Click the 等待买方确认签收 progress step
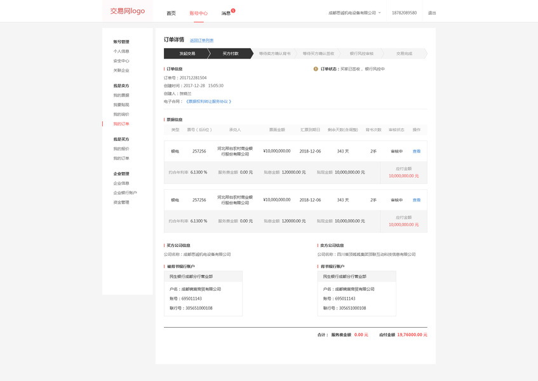The image size is (538, 381). 318,53
